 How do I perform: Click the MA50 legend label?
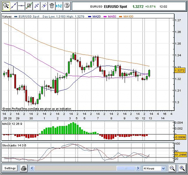tap(112, 17)
